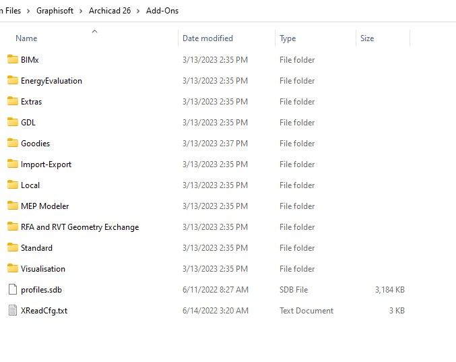Image resolution: width=456 pixels, height=362 pixels.
Task: Click the BIMx folder icon
Action: (12, 59)
